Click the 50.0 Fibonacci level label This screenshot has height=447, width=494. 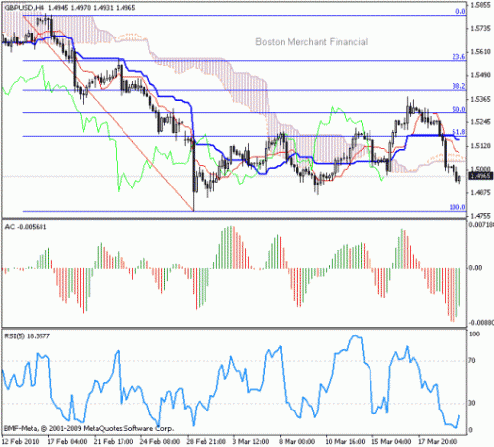click(x=459, y=109)
